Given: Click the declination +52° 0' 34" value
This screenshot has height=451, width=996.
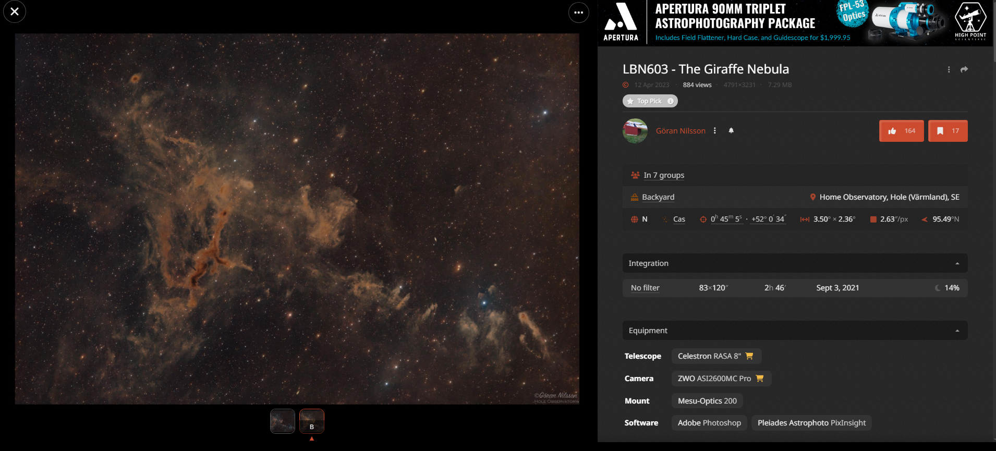Looking at the screenshot, I should pyautogui.click(x=769, y=219).
